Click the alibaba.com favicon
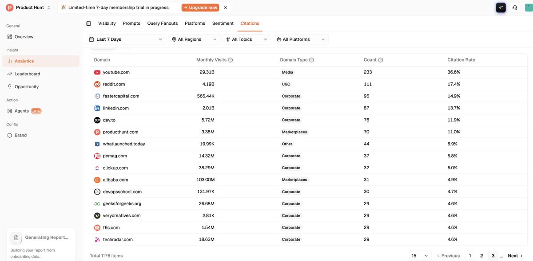Viewport: 533px width, 261px height. coord(97,180)
